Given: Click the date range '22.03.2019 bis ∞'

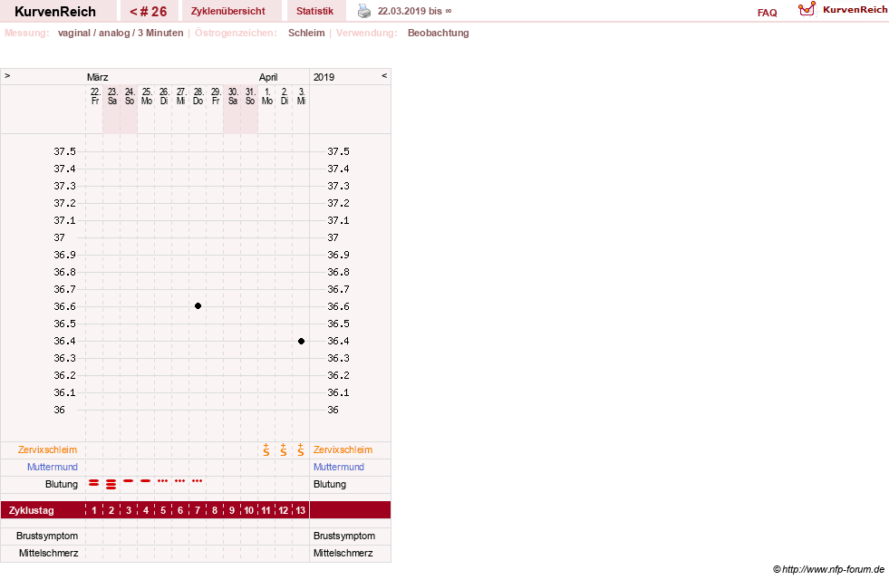Looking at the screenshot, I should point(414,12).
